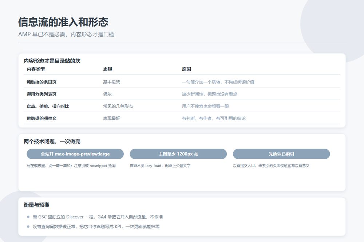Click the cell 常见的几种形态

pos(118,106)
